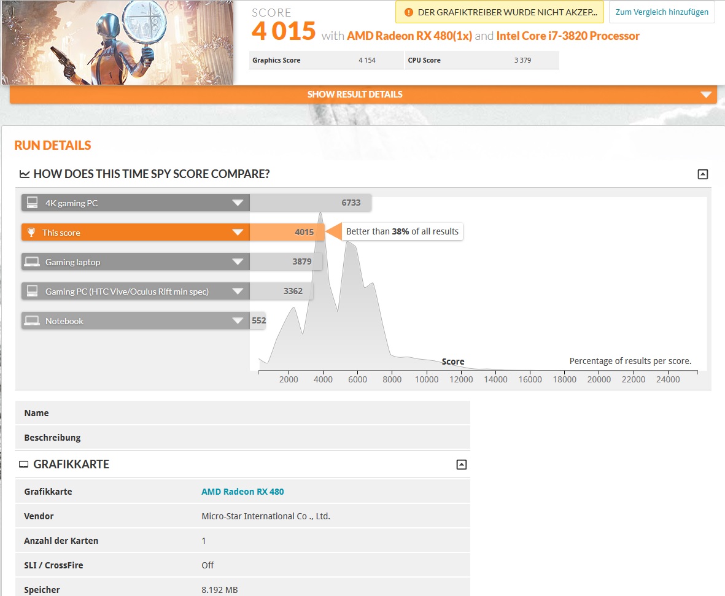Expand SHOW RESULT DETAILS bar
This screenshot has width=725, height=596.
(x=363, y=95)
